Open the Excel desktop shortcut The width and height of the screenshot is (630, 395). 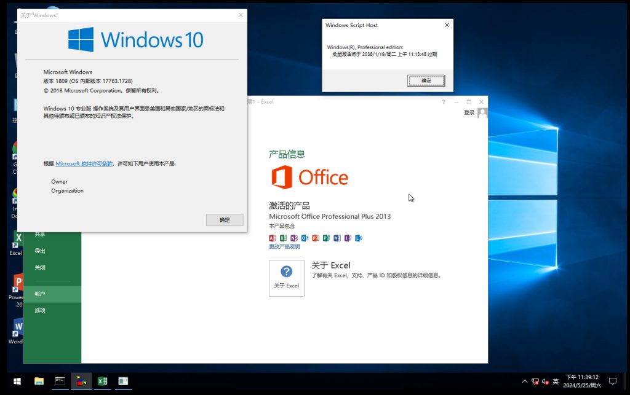pos(17,240)
